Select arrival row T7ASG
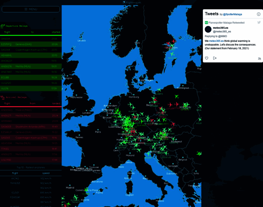 (31, 149)
